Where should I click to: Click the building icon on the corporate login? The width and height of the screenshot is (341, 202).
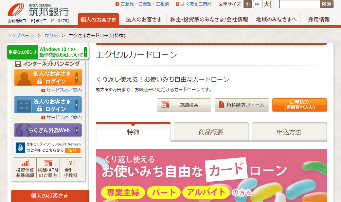tap(24, 106)
